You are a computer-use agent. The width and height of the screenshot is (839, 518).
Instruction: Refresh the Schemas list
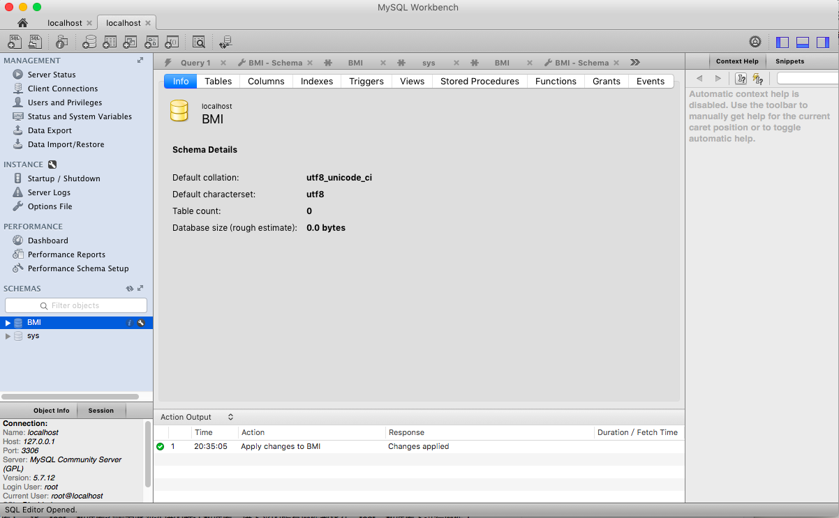(x=129, y=289)
